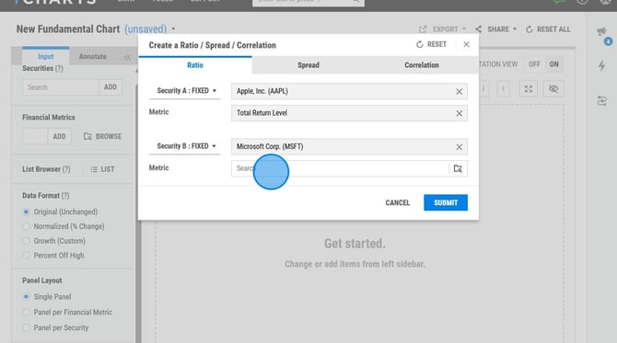Click the top search bar
617x343 pixels.
pyautogui.click(x=308, y=3)
